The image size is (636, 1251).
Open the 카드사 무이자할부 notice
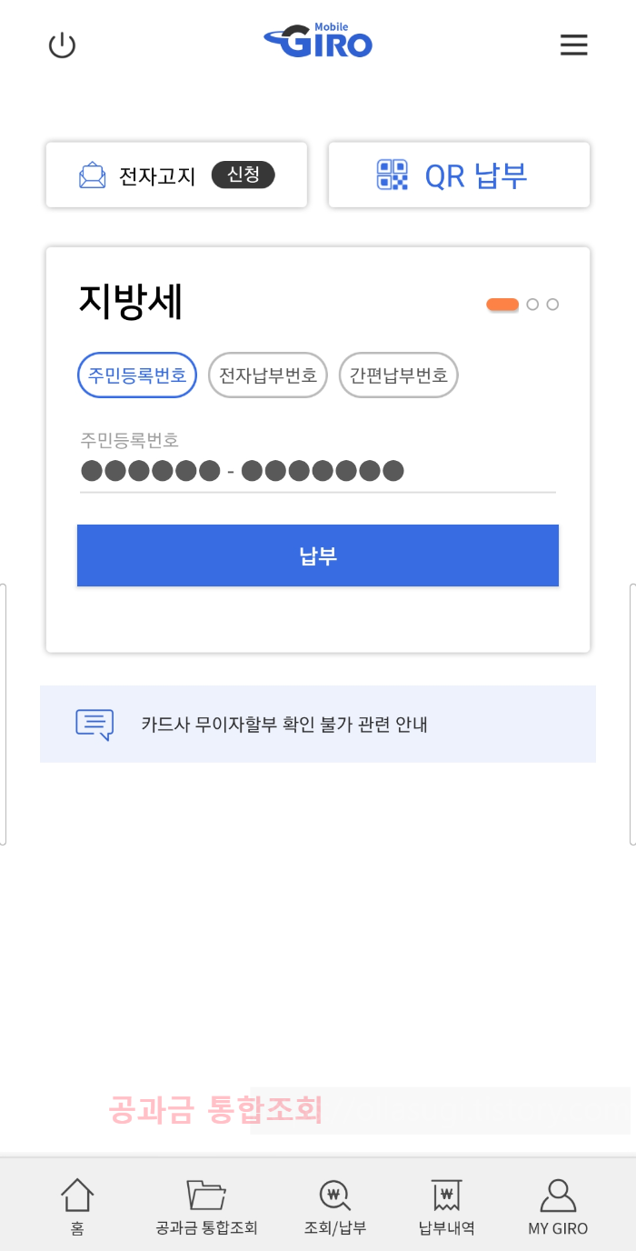(x=318, y=724)
